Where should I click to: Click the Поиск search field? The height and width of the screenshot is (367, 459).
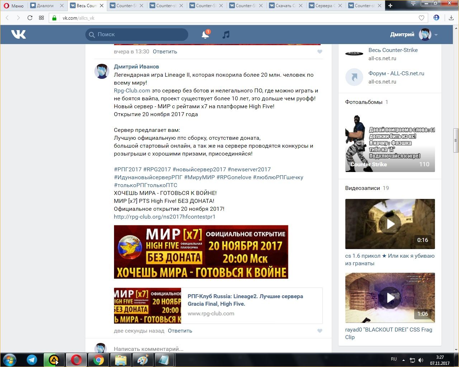[137, 34]
